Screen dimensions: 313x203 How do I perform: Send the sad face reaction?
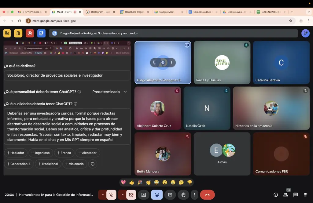click(173, 182)
